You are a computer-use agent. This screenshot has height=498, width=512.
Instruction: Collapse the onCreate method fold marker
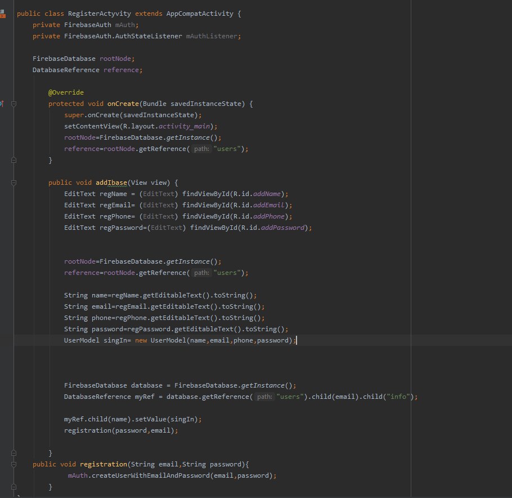(x=14, y=104)
